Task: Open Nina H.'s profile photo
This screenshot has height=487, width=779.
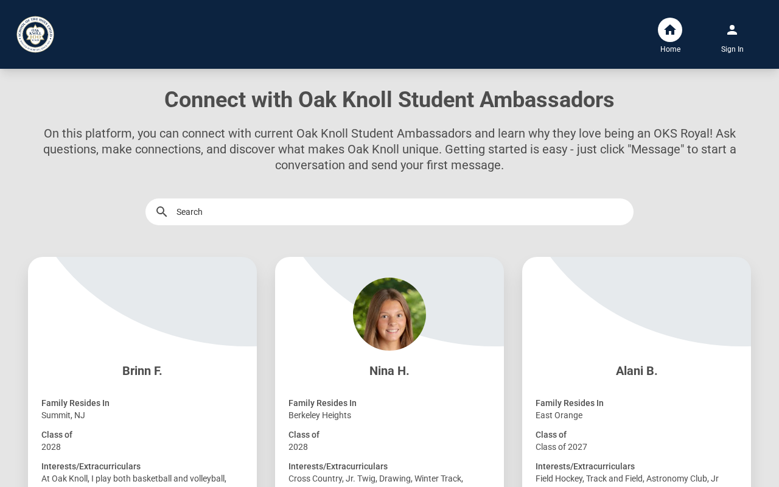Action: pyautogui.click(x=389, y=314)
